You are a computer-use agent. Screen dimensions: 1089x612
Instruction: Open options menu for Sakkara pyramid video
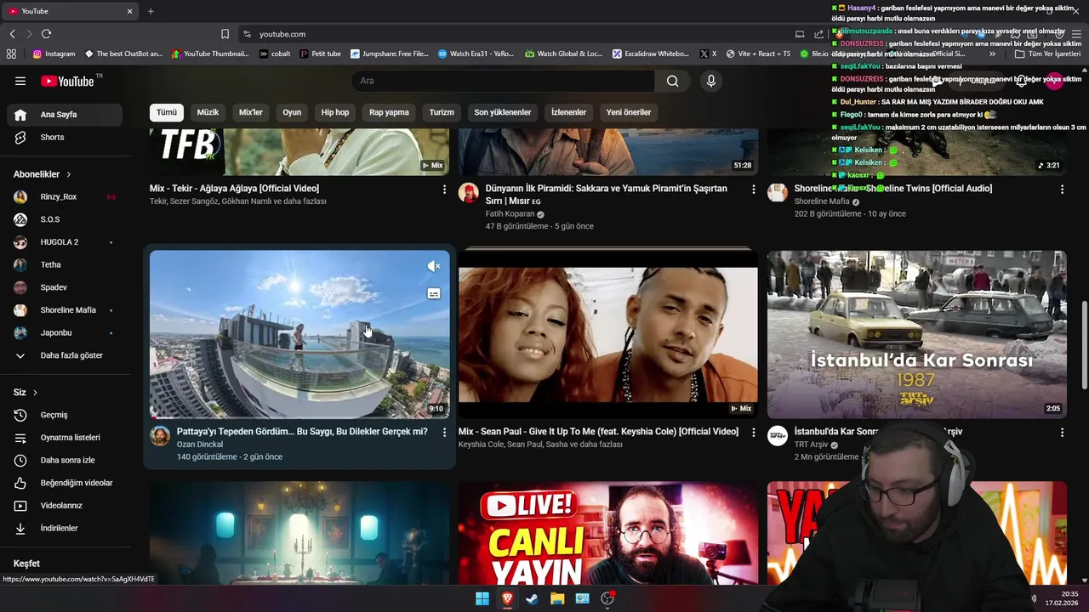click(753, 190)
